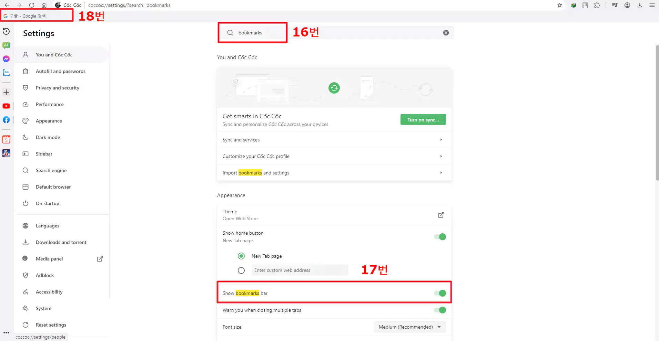The height and width of the screenshot is (341, 659).
Task: Open Reset settings section
Action: (x=62, y=325)
